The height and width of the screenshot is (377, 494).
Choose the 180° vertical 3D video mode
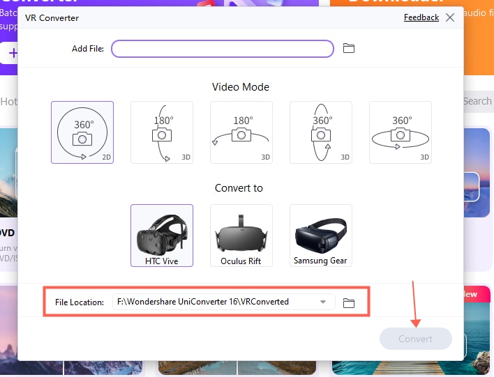tap(162, 132)
